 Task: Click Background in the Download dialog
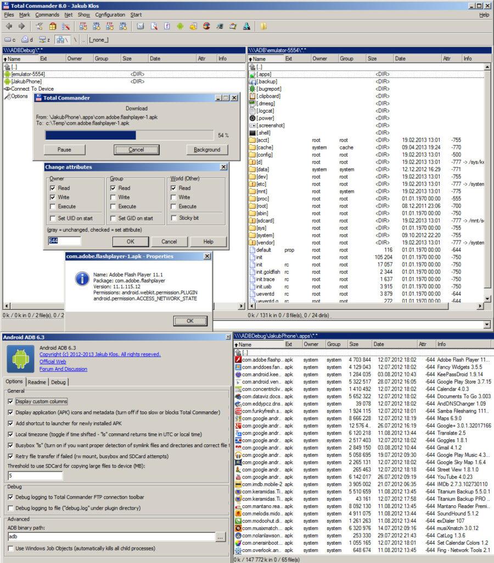(207, 150)
